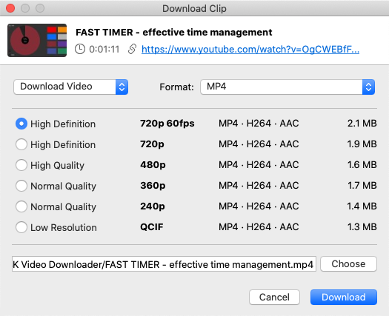
Task: Click the Choose folder button
Action: (348, 264)
